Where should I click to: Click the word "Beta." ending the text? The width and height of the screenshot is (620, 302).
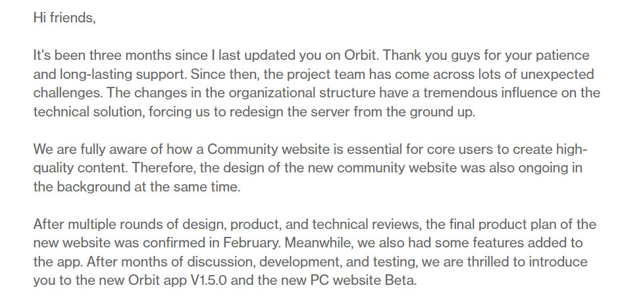401,282
